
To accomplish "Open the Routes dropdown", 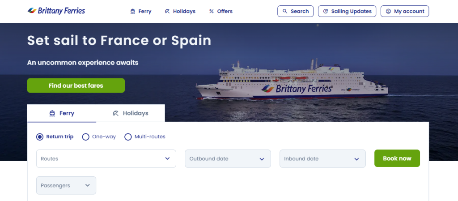I will (106, 158).
